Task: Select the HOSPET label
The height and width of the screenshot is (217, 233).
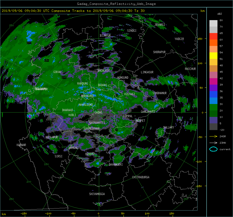Action: [140, 121]
